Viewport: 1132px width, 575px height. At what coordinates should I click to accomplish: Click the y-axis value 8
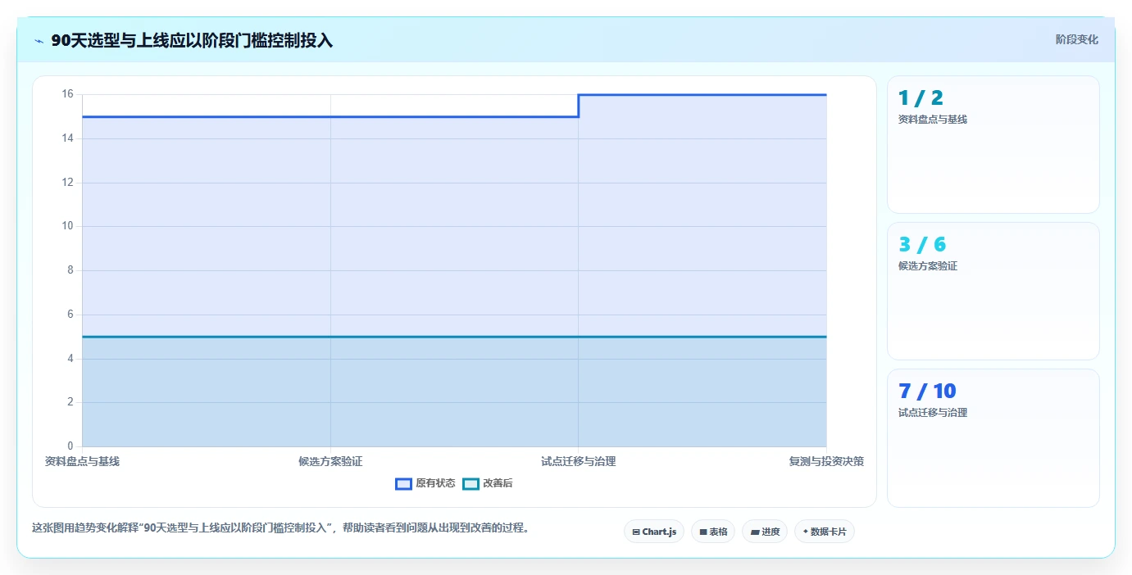70,270
